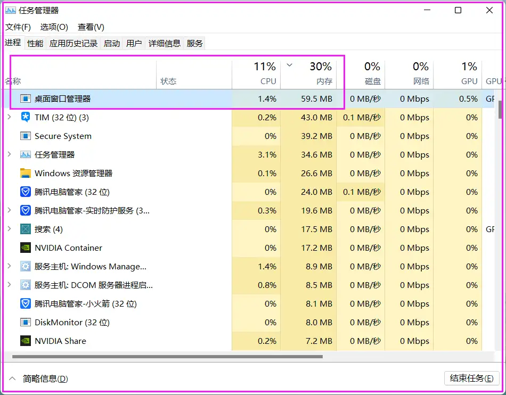
Task: Open the 文件(F) menu
Action: pos(18,27)
